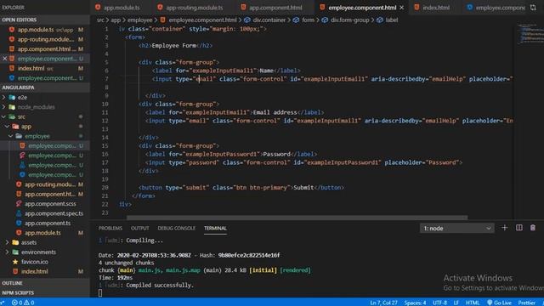Viewport: 544px width, 306px height.
Task: Open the Compare Changes icon in tab bar
Action: click(x=533, y=8)
